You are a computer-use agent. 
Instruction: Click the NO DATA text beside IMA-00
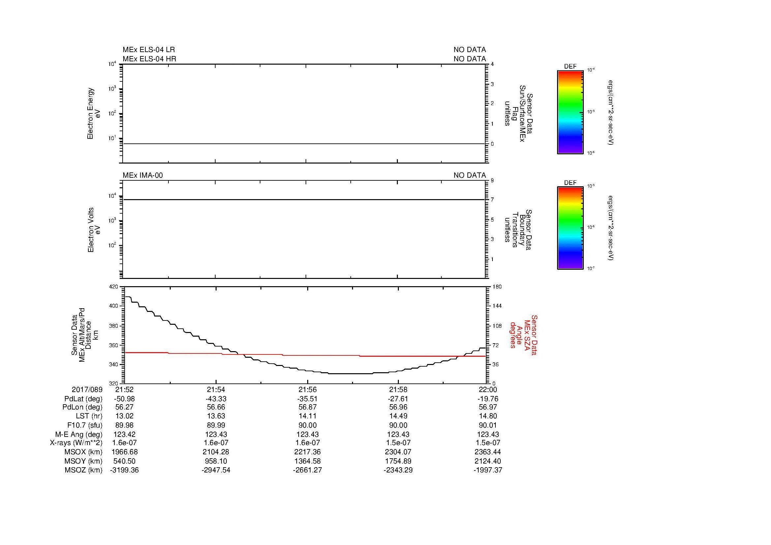pos(469,175)
